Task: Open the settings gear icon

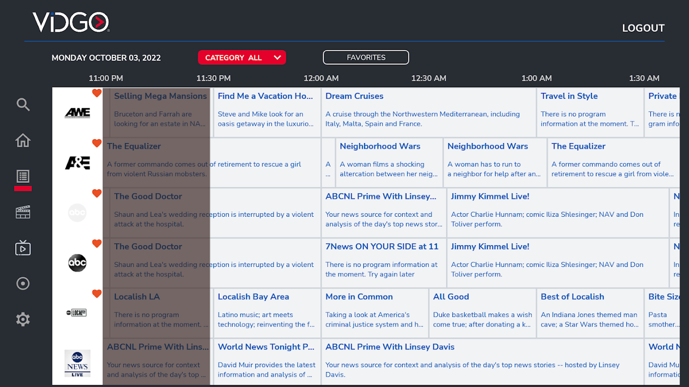Action: click(23, 319)
